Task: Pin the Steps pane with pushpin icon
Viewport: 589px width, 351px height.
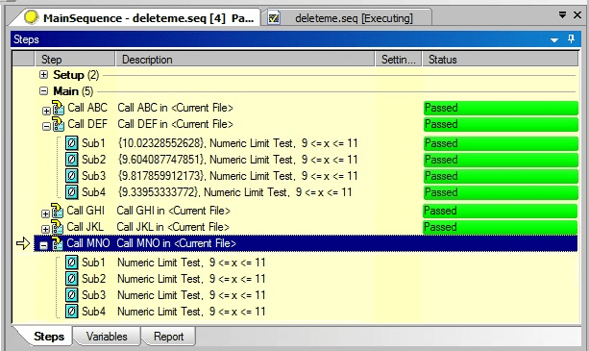Action: click(571, 38)
